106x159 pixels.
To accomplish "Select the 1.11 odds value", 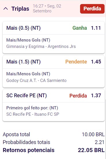I will coord(96,28).
